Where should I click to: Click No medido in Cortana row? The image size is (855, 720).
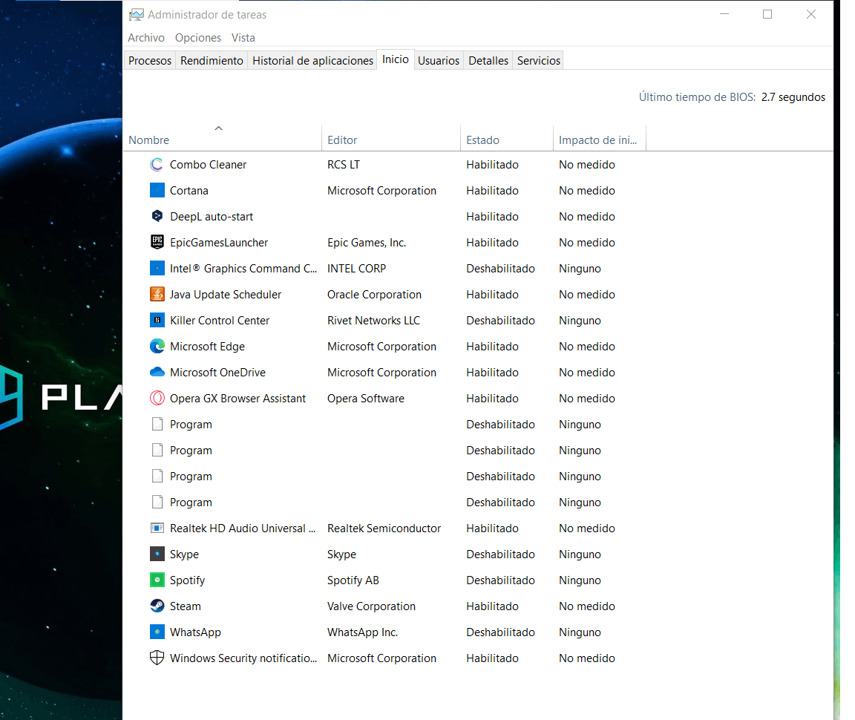[587, 190]
